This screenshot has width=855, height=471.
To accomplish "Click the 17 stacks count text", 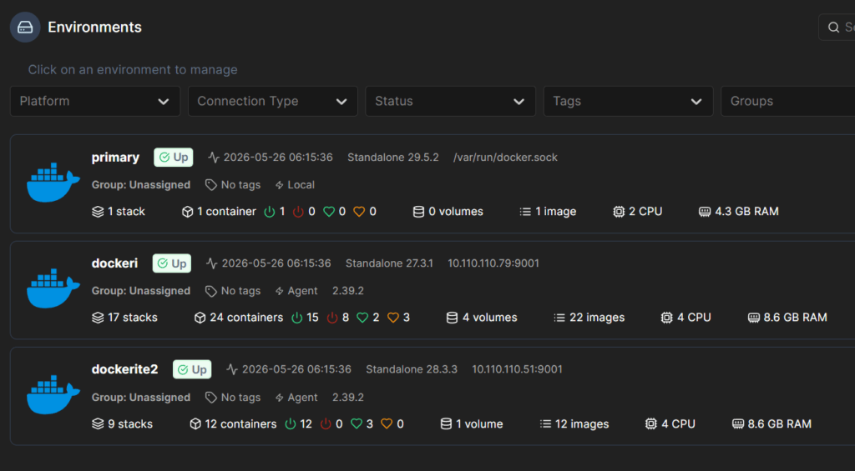I will (x=133, y=318).
